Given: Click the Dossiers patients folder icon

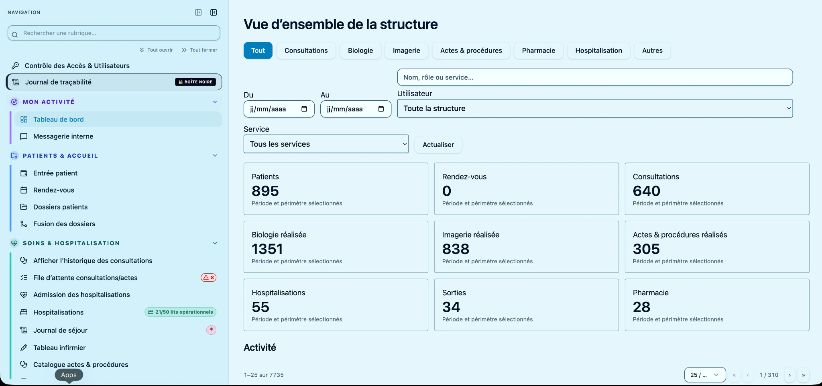Looking at the screenshot, I should [24, 207].
